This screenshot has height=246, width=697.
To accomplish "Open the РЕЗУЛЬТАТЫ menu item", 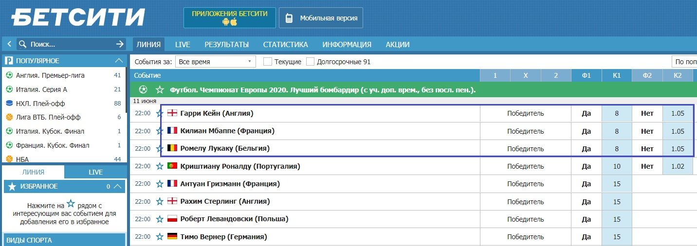I will (x=226, y=44).
